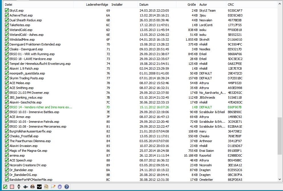Disable the Chesko_Frostfall.esp plugin checkbox

click(7, 136)
